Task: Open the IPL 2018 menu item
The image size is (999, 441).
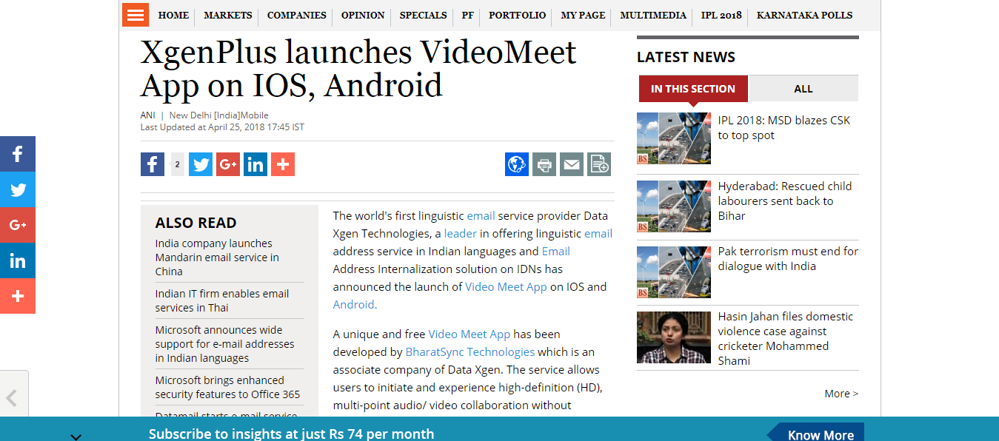Action: 721,15
